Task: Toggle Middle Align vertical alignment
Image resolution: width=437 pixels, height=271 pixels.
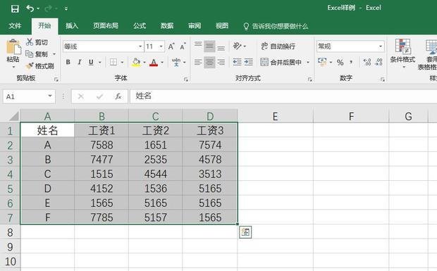Action: click(x=209, y=46)
